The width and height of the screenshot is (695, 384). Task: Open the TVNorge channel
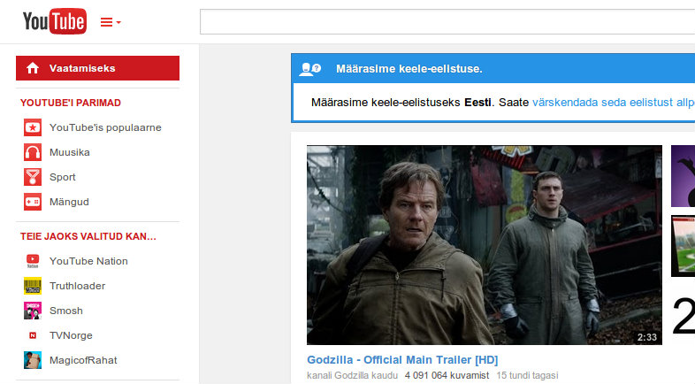pyautogui.click(x=71, y=335)
